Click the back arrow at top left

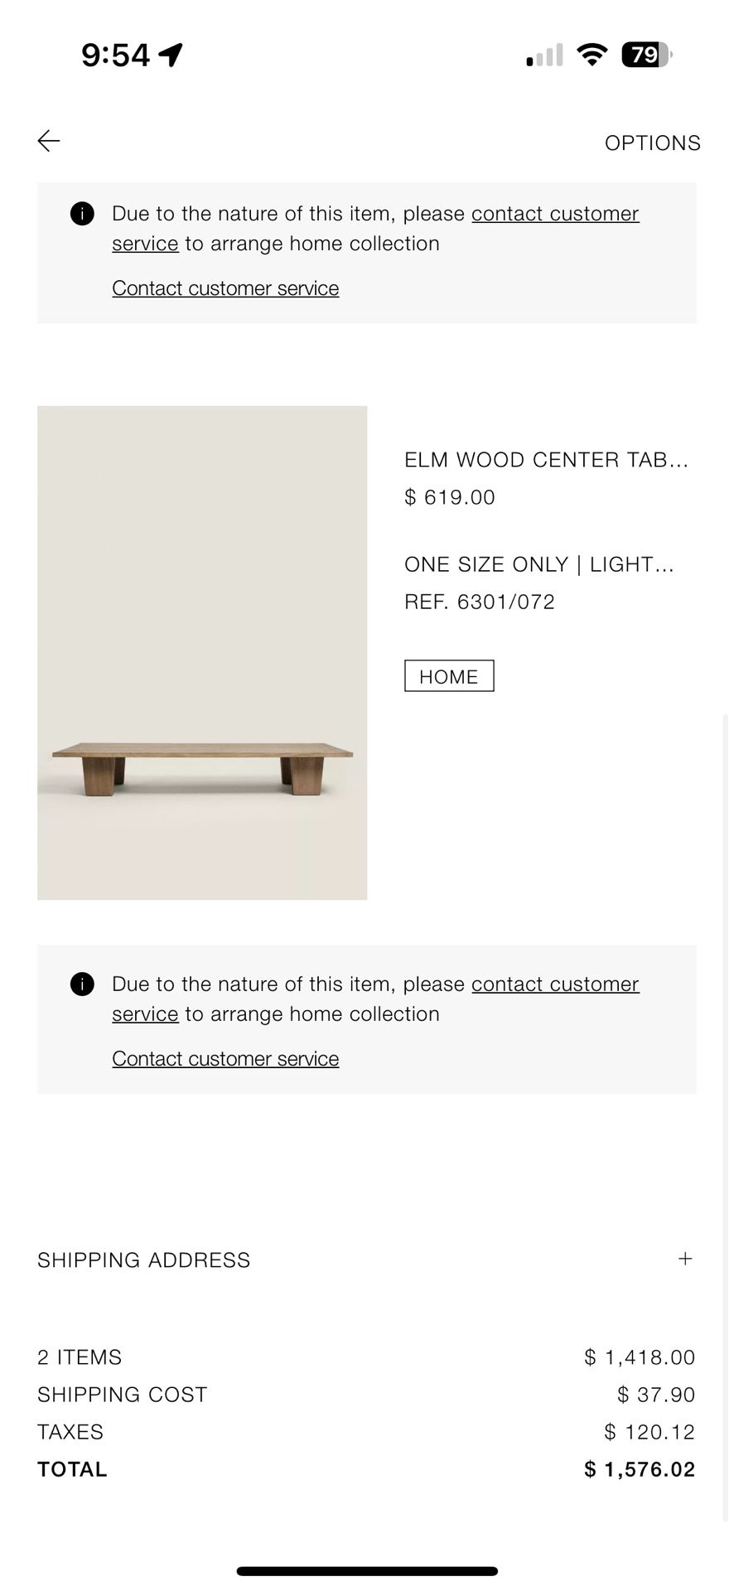[x=48, y=141]
